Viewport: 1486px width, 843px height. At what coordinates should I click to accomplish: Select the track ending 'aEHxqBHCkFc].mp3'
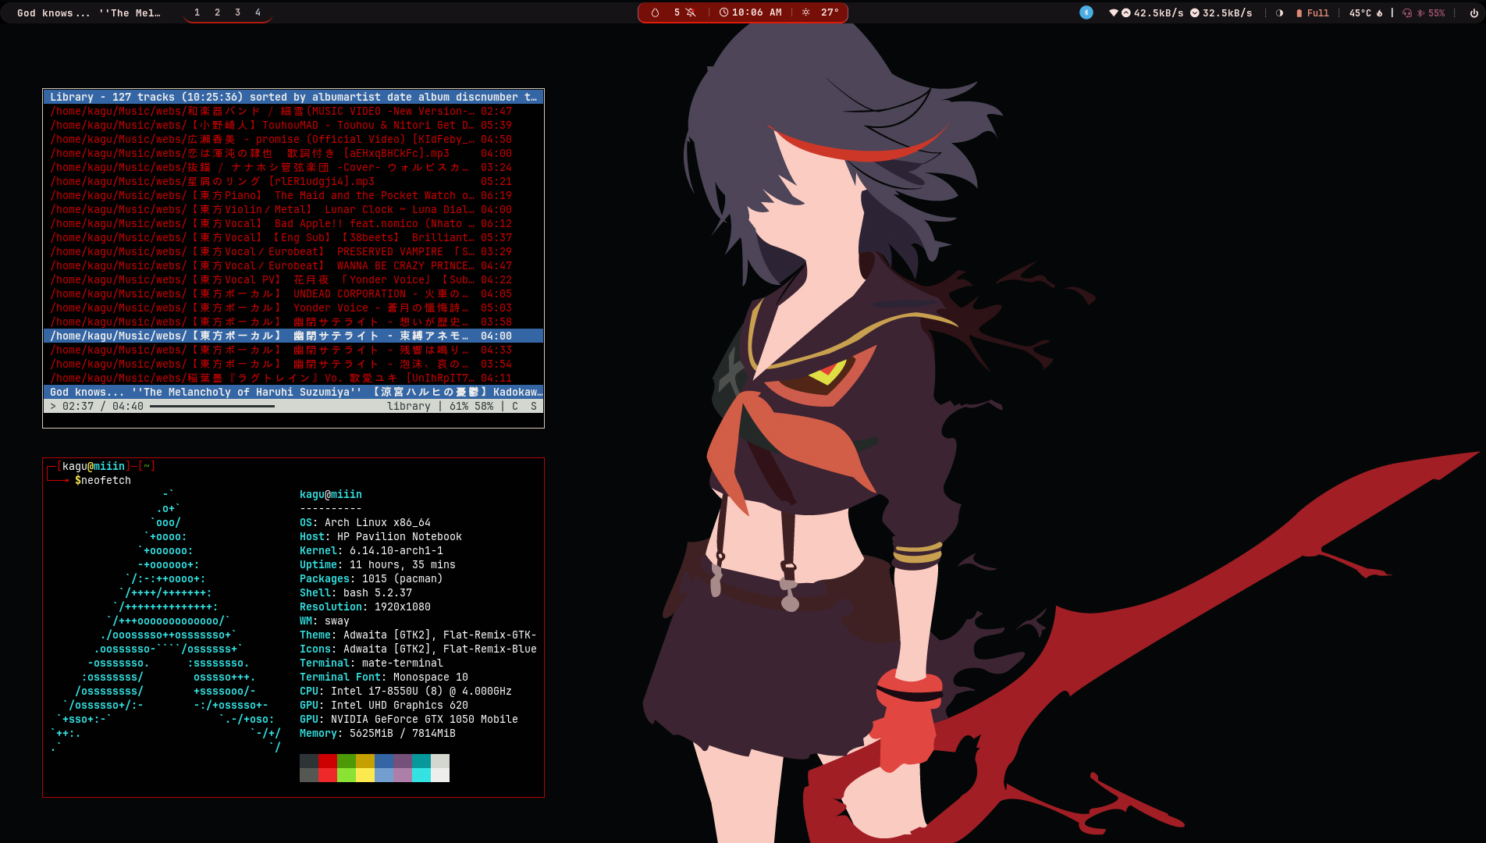(x=293, y=153)
